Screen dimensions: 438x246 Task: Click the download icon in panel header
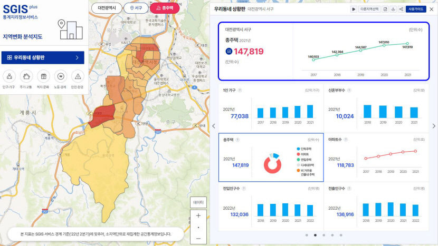tap(393, 9)
